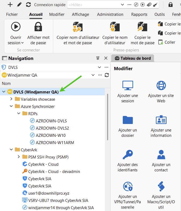181x211 pixels.
Task: Click the lock icon in the top bar
Action: 170,5
